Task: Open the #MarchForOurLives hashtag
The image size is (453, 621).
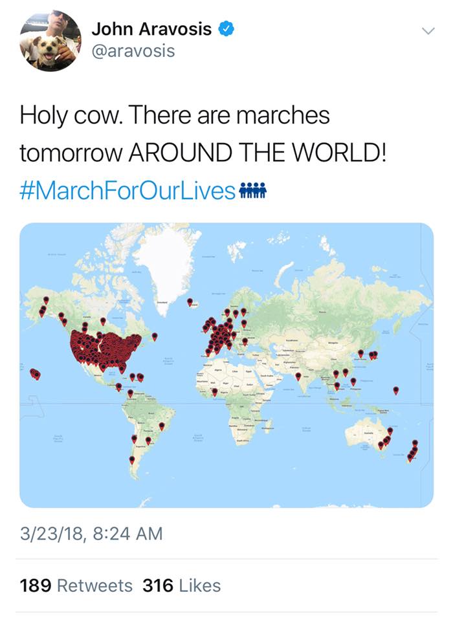Action: [128, 191]
